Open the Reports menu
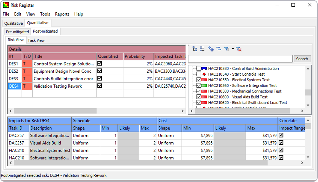 click(x=62, y=14)
